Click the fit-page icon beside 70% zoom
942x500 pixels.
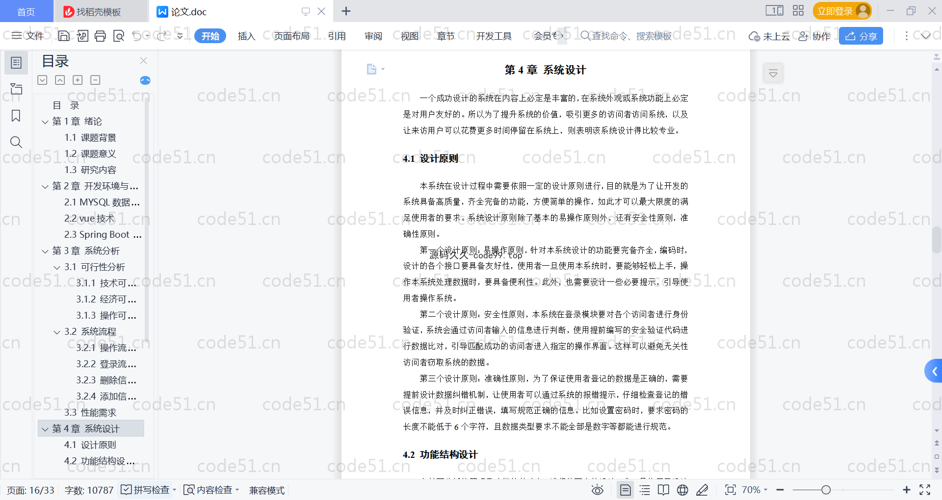(731, 490)
